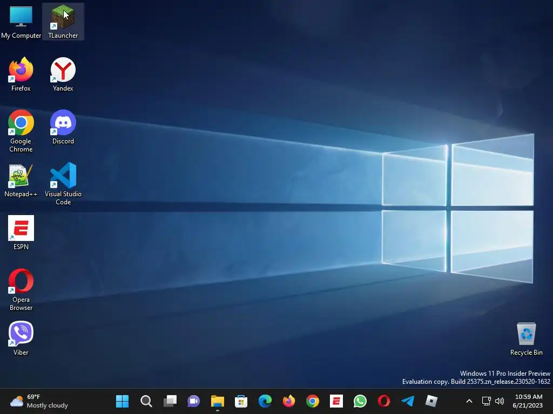This screenshot has width=553, height=414.
Task: Open WhatsApp from the taskbar
Action: coord(360,401)
